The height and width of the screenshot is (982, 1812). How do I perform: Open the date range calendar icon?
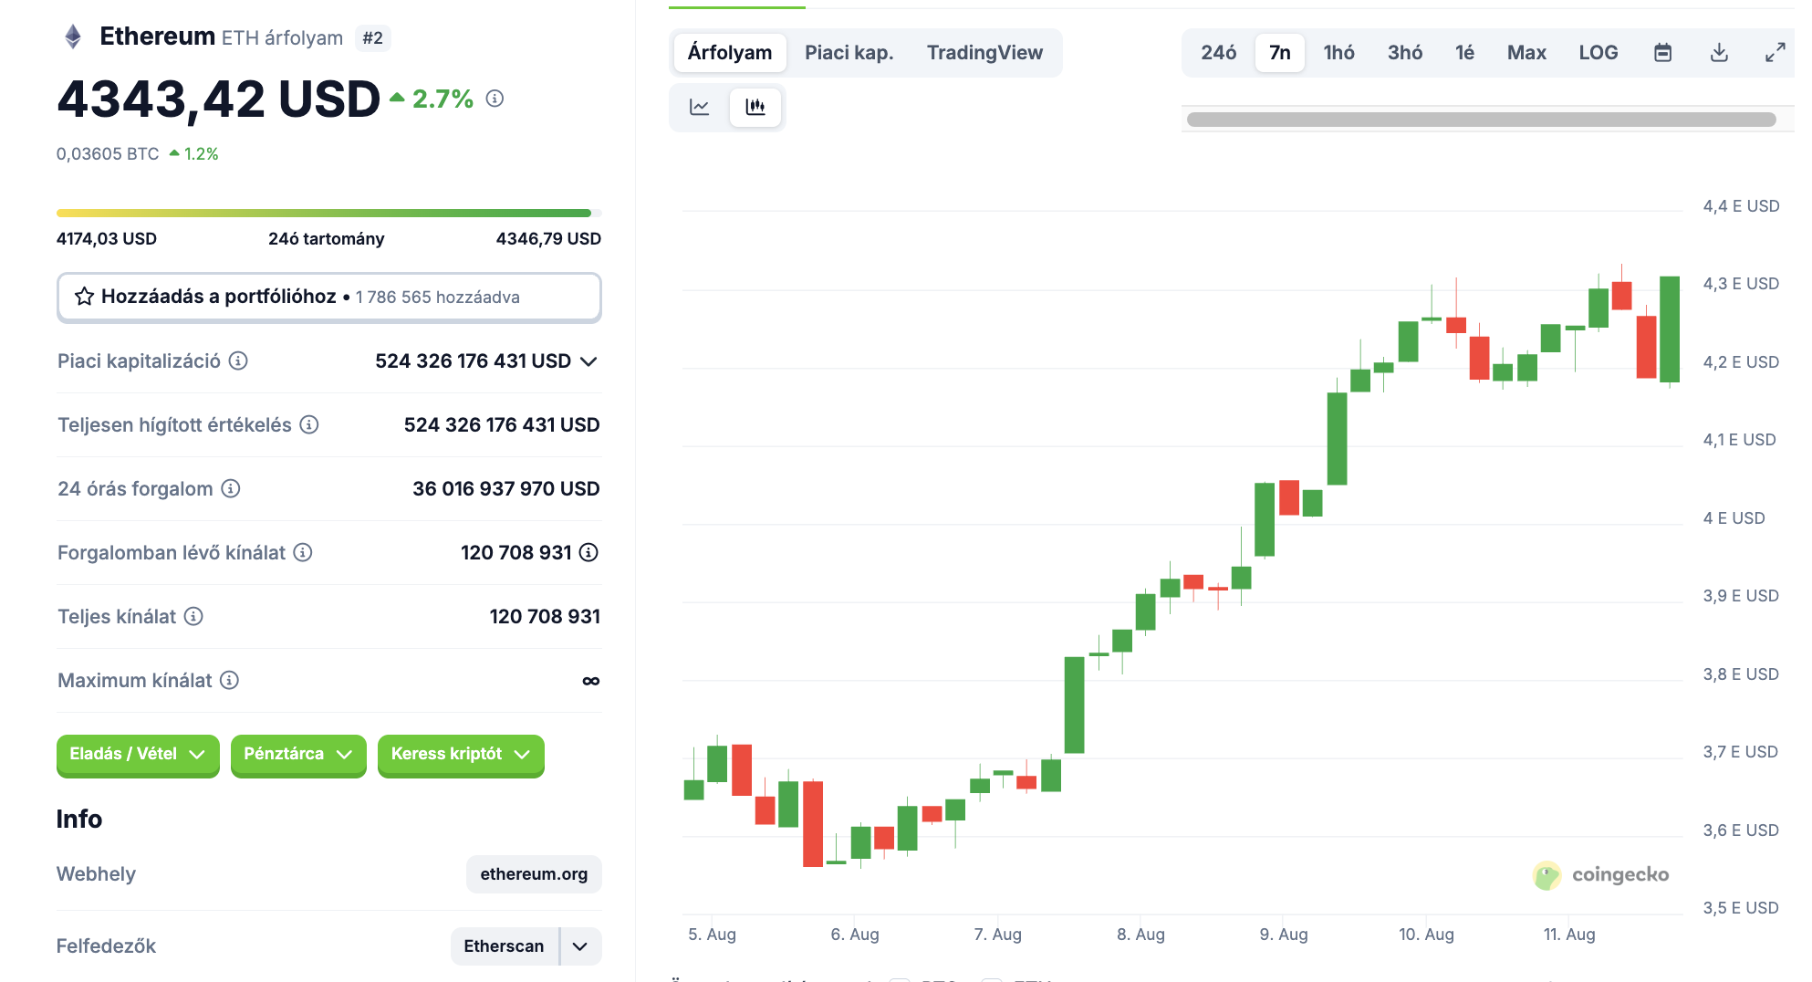click(x=1661, y=52)
